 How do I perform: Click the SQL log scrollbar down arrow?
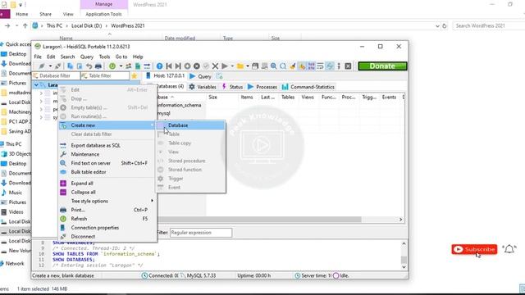tap(404, 267)
